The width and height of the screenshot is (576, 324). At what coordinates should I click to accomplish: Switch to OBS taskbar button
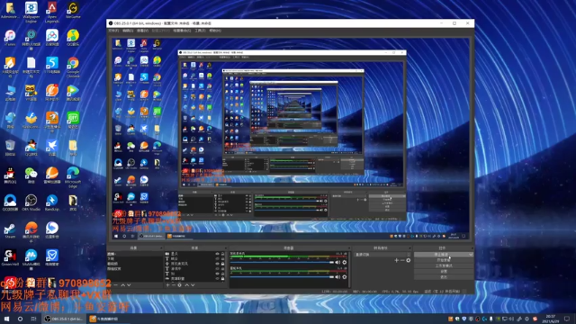63,319
